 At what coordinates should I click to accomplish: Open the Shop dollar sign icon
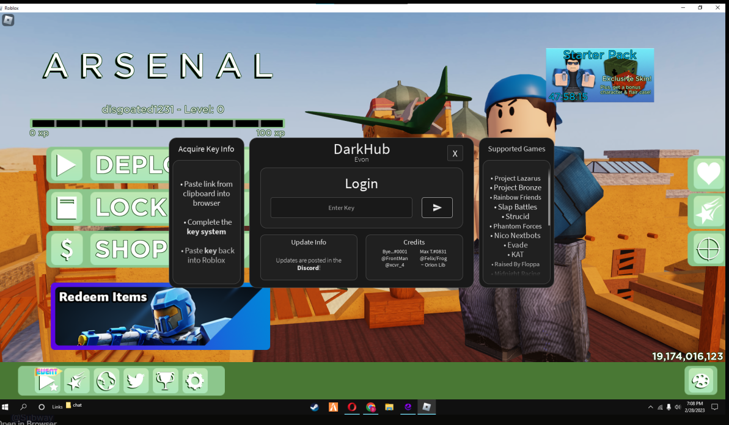(x=67, y=249)
